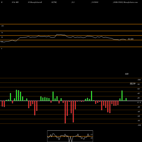This screenshot has height=142, width=142.
Task: Click the '-20' label on the MR axis
Action: 139,107
